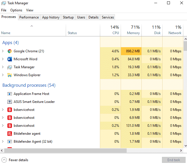Select the Microsoft Word process name

click(25, 59)
